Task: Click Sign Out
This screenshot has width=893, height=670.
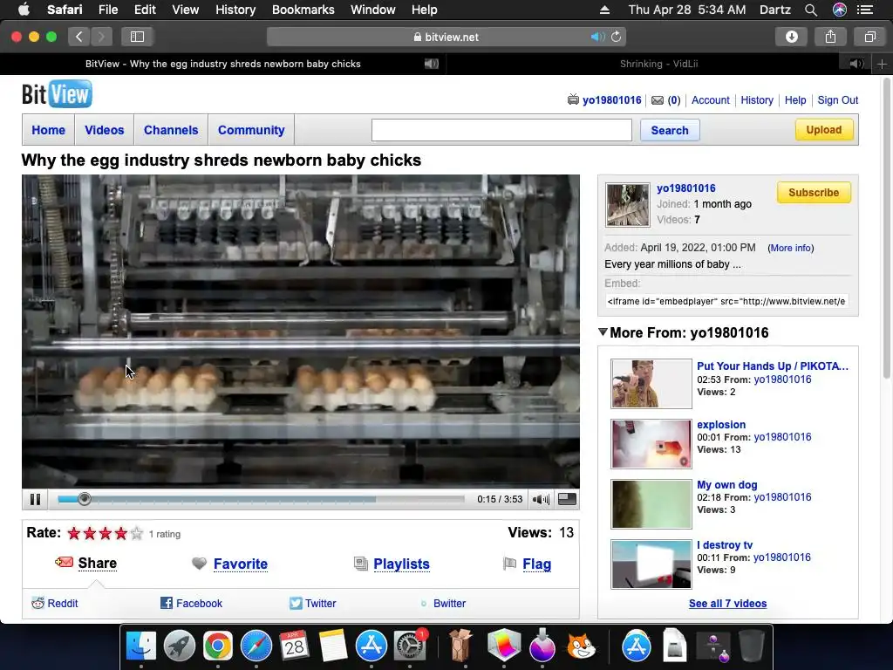Action: (x=838, y=100)
